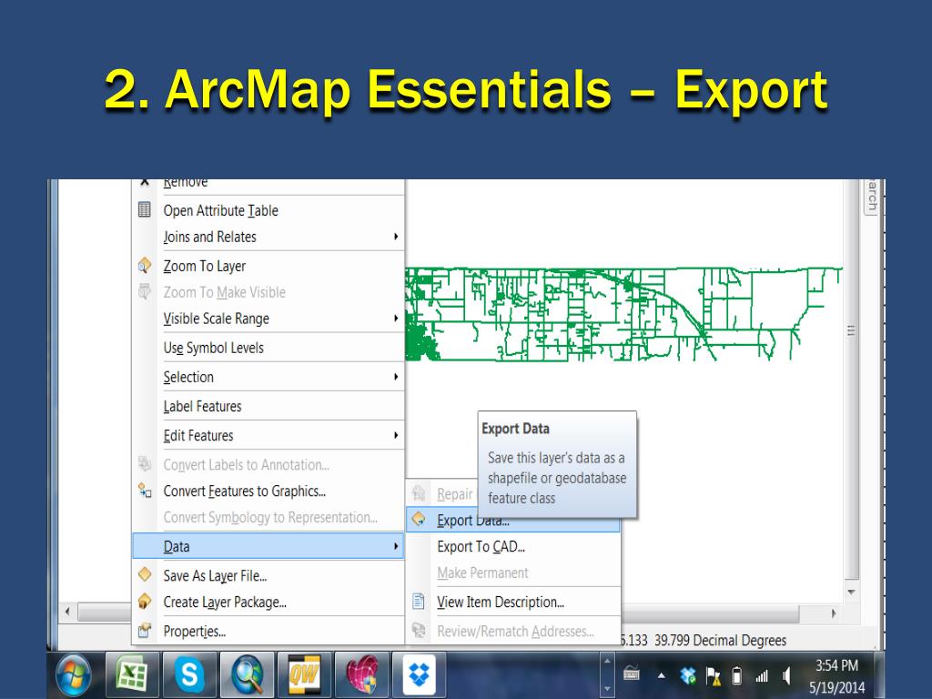The width and height of the screenshot is (932, 699).
Task: Click the vertical scrollbar grip handle
Action: point(851,331)
